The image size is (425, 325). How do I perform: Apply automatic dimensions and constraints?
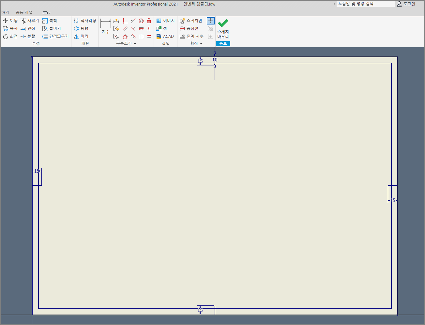[x=116, y=21]
